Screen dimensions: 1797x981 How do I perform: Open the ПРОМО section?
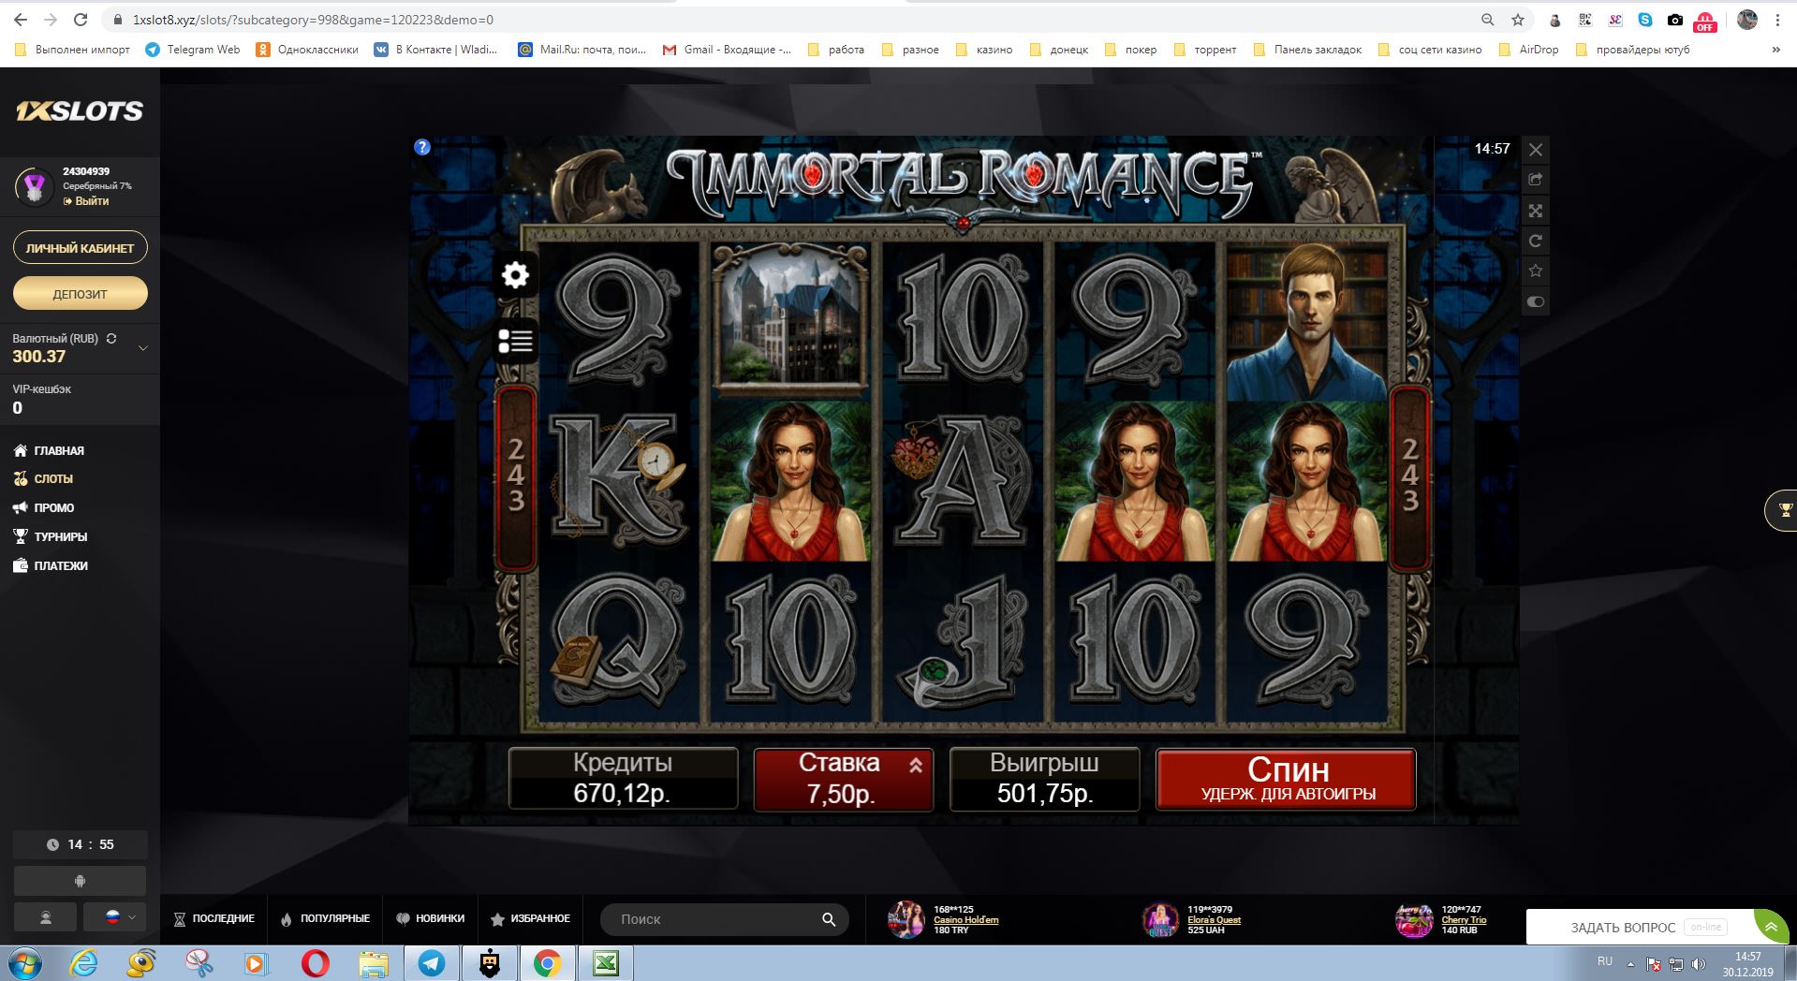tap(44, 507)
